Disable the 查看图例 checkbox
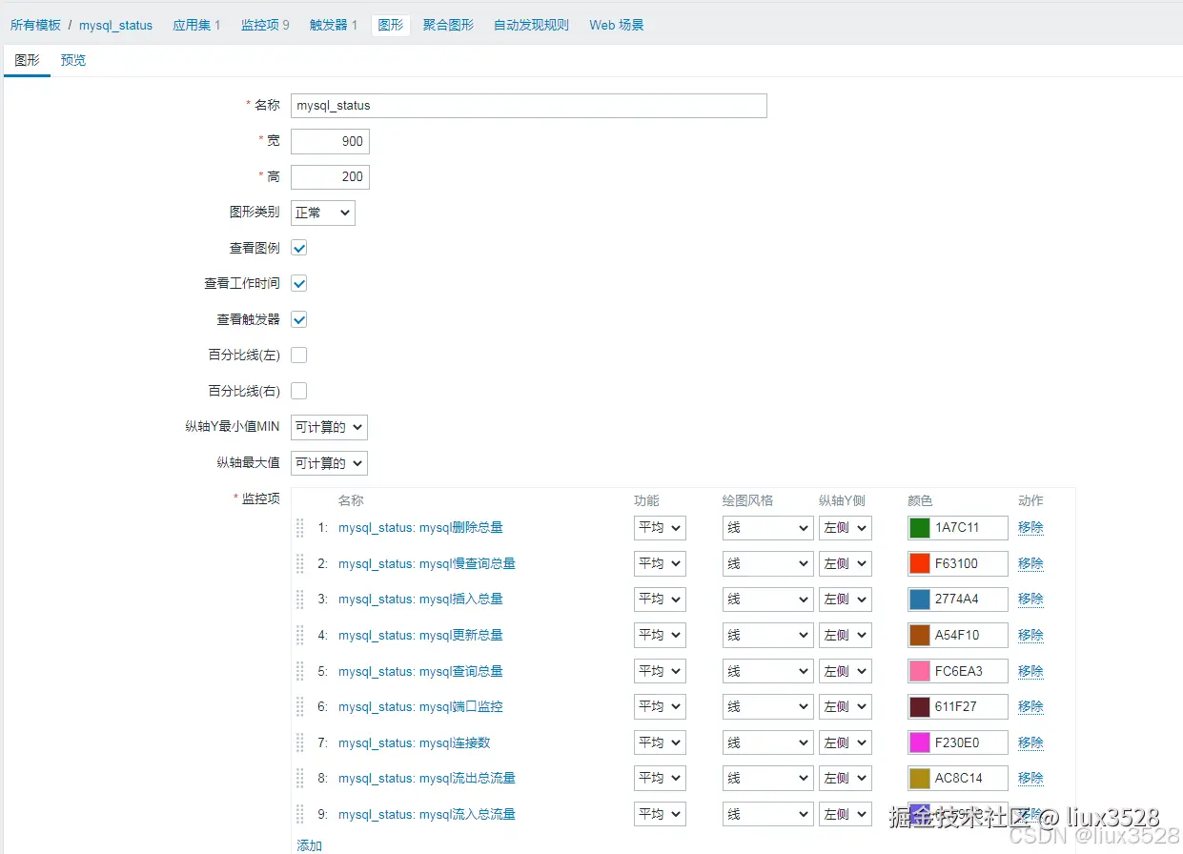The height and width of the screenshot is (854, 1183). point(298,248)
